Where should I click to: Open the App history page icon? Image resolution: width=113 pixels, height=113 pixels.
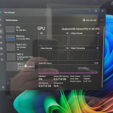tap(1, 37)
